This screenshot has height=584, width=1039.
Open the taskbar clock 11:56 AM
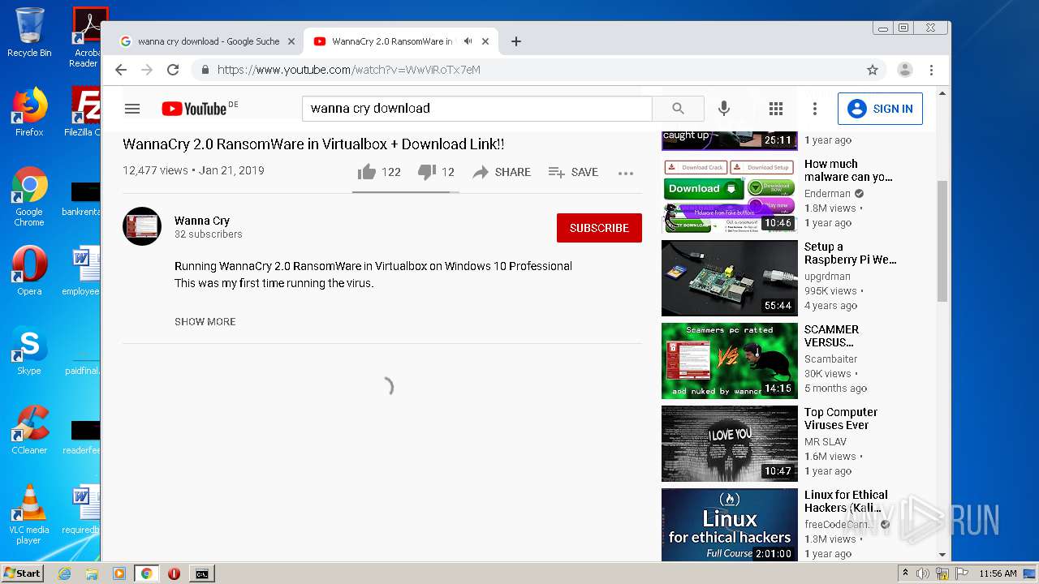(x=998, y=573)
